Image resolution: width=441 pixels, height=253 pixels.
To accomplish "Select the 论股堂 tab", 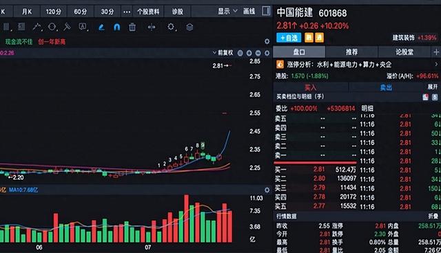I will coord(404,52).
